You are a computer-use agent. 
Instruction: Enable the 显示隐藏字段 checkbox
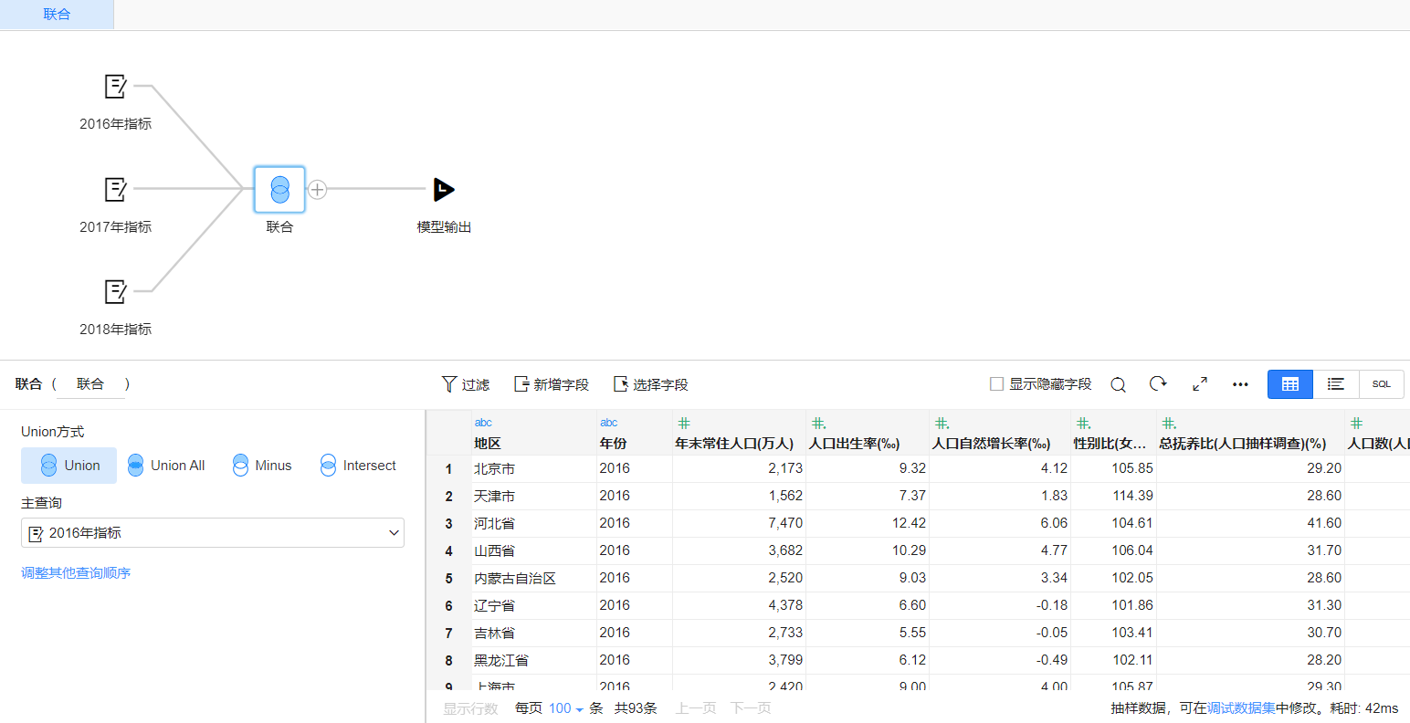995,384
